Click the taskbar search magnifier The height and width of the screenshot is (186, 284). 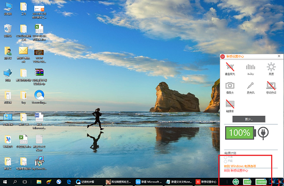(x=15, y=182)
